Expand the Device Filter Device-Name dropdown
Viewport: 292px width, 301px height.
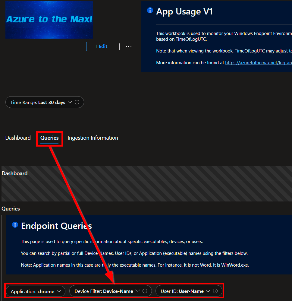(x=107, y=291)
